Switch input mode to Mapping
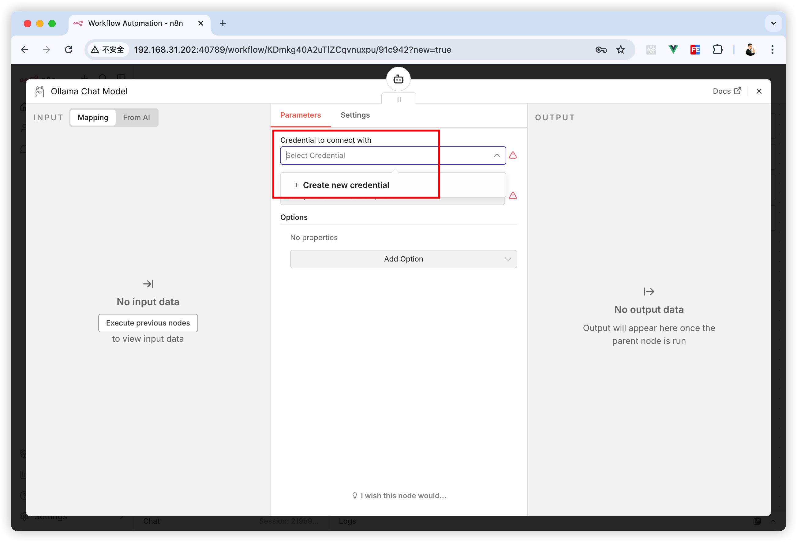The width and height of the screenshot is (797, 542). [x=93, y=118]
